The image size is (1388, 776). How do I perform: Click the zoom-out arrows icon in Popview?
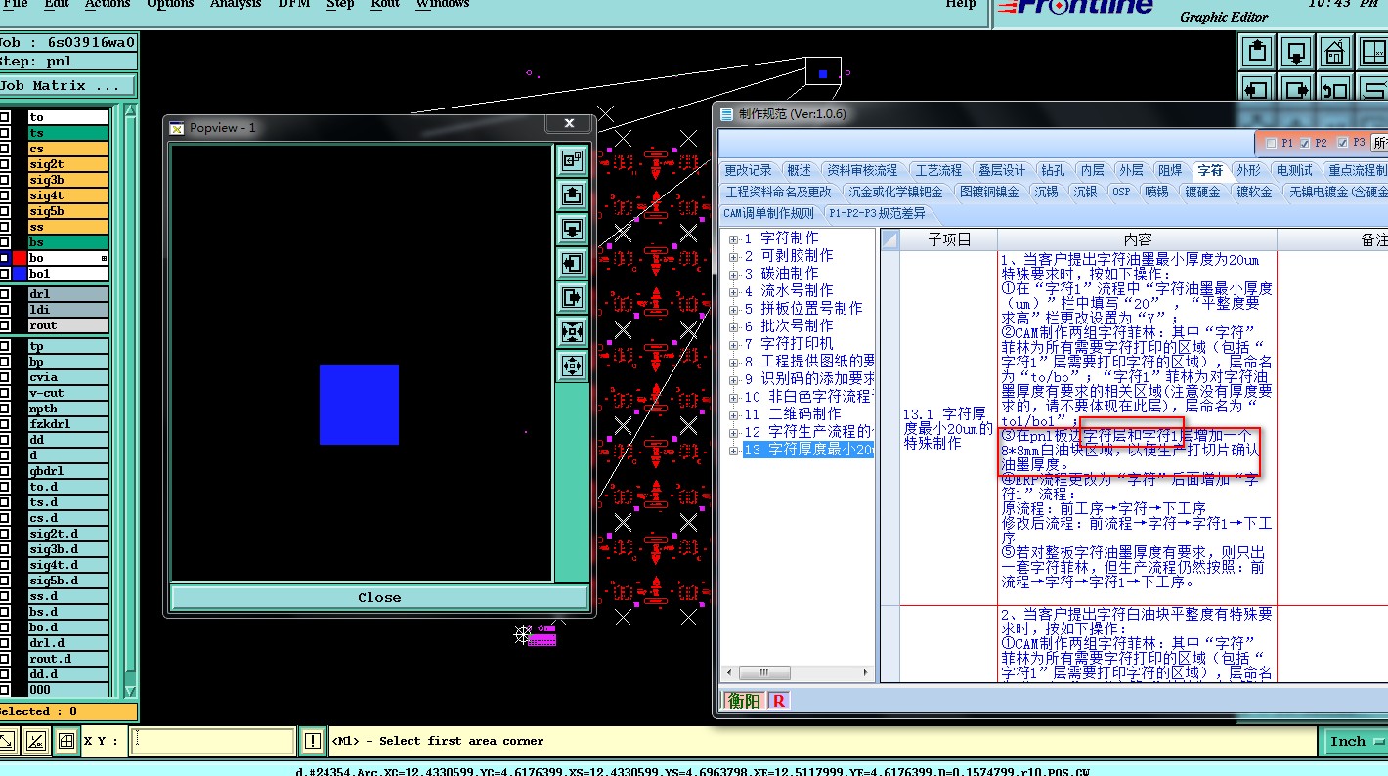[573, 366]
